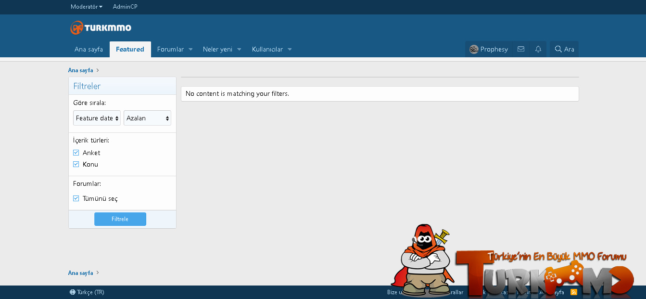Open the private messages envelope icon
Viewport: 646px width, 299px height.
[521, 49]
